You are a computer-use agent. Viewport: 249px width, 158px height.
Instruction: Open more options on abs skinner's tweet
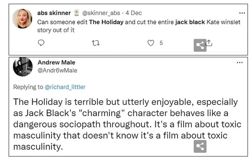pyautogui.click(x=242, y=13)
